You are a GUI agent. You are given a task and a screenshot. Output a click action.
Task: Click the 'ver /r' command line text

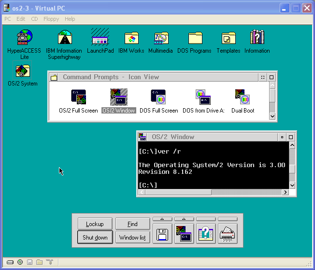click(x=169, y=152)
